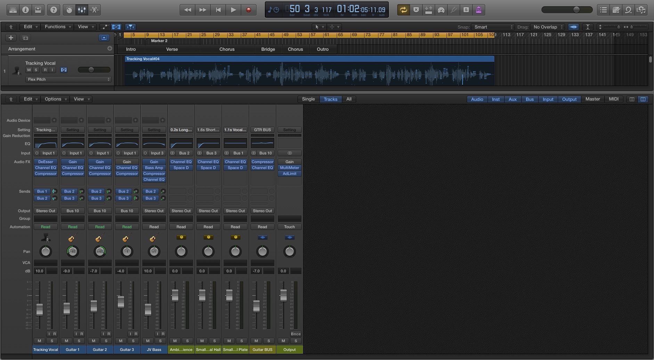Image resolution: width=654 pixels, height=360 pixels.
Task: Open the Media Browser button
Action: (641, 10)
